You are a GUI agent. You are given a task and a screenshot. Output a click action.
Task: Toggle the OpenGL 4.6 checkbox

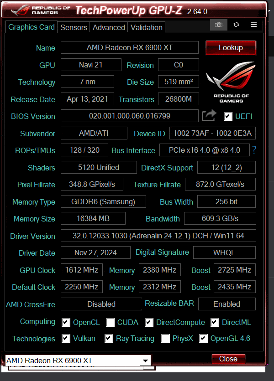pyautogui.click(x=203, y=338)
